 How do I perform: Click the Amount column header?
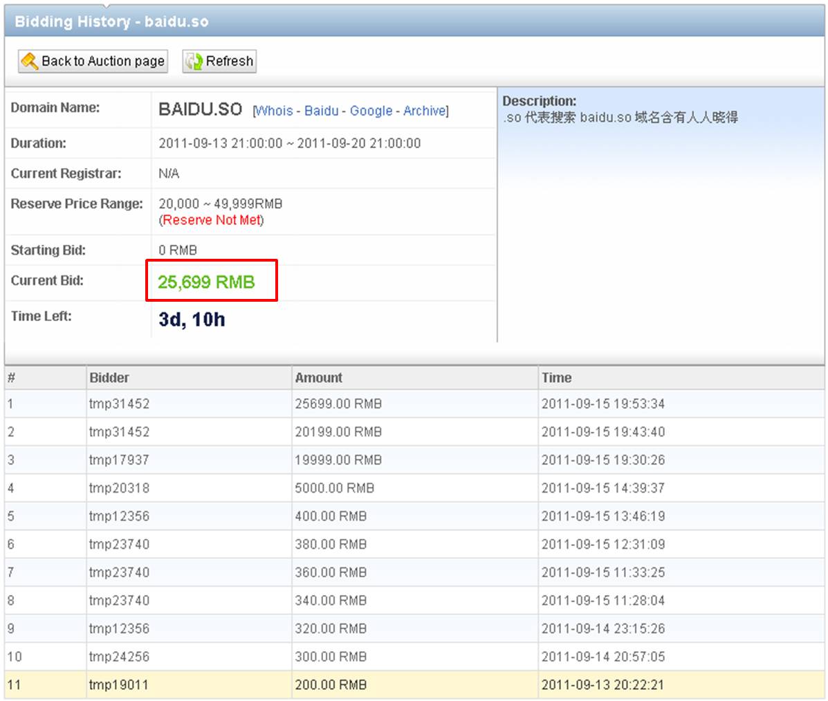(319, 378)
